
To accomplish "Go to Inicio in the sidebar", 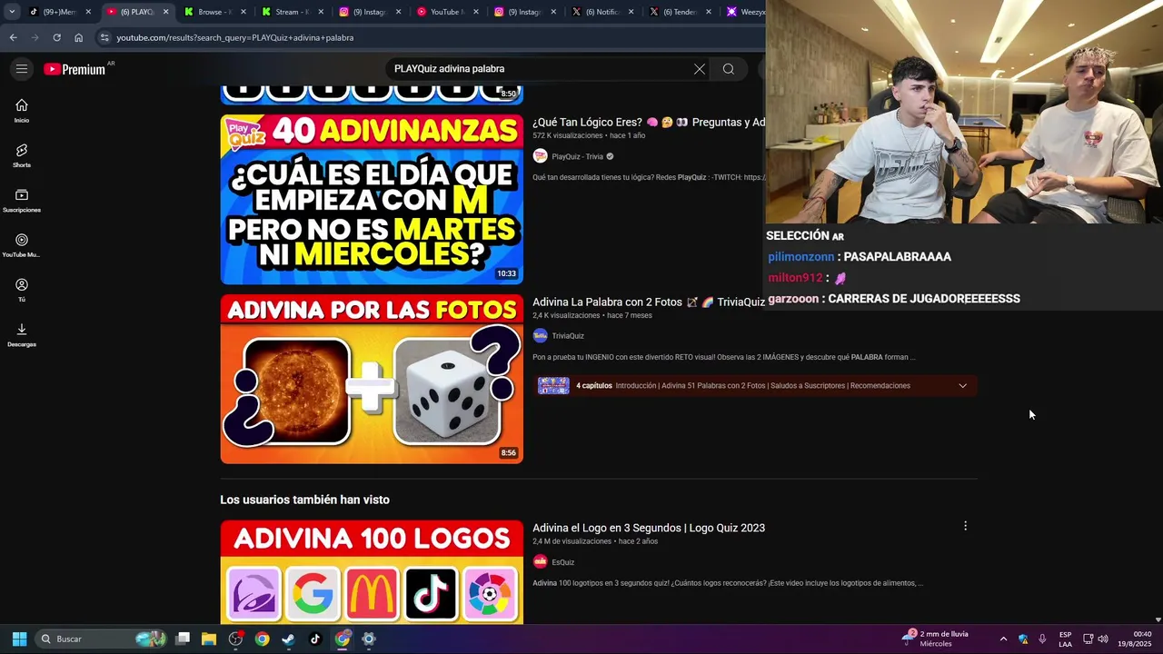I will [x=22, y=111].
